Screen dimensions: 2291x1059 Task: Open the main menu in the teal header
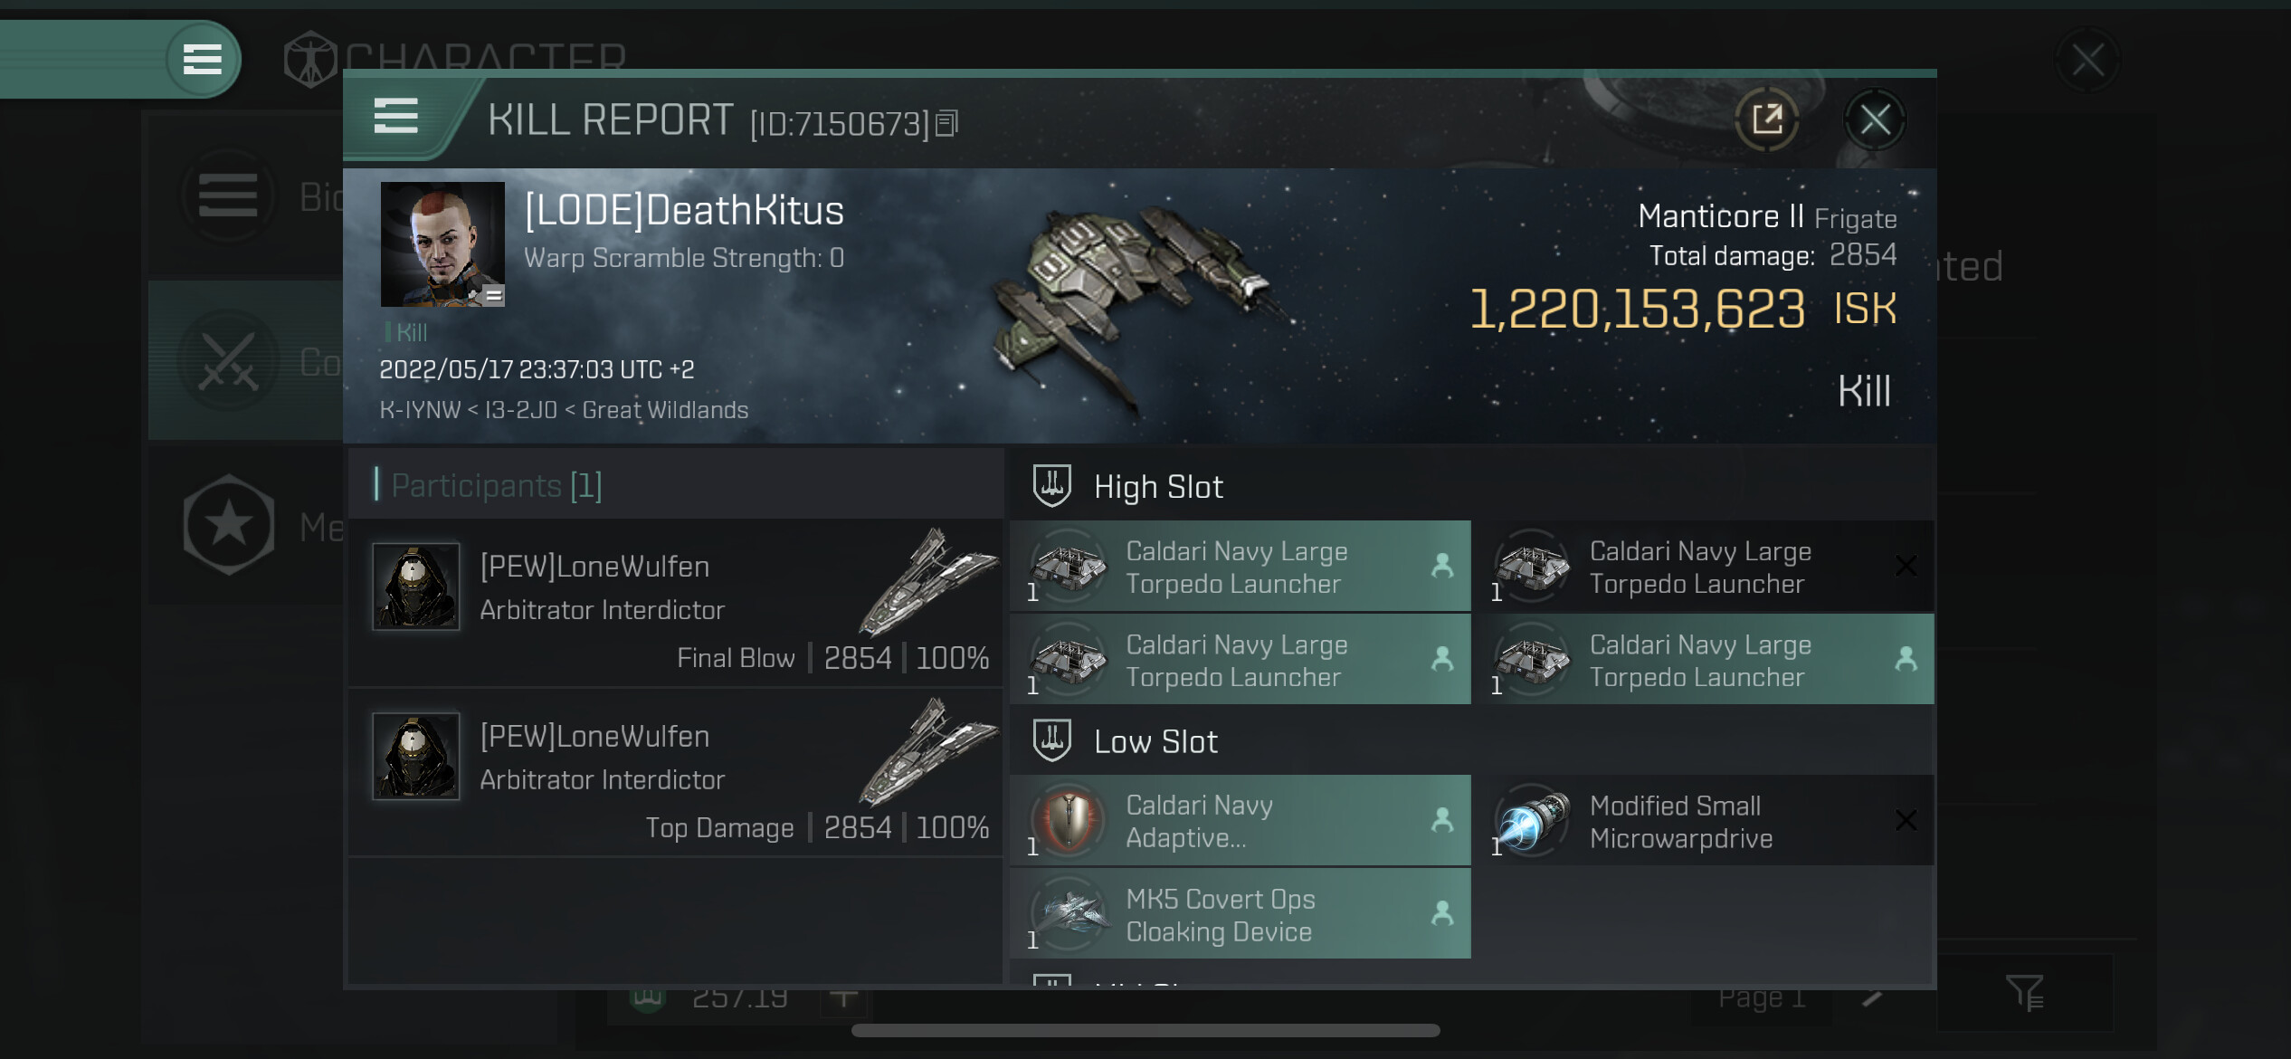203,60
